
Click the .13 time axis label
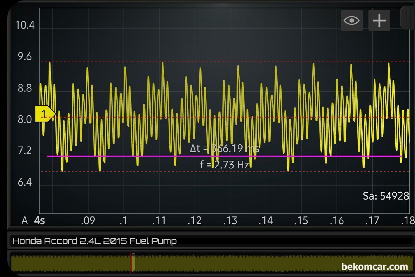[230, 221]
